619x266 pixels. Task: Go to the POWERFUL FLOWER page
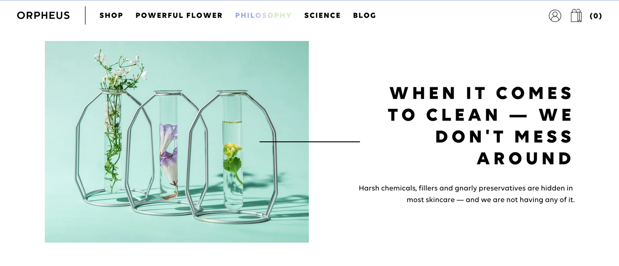click(x=179, y=15)
